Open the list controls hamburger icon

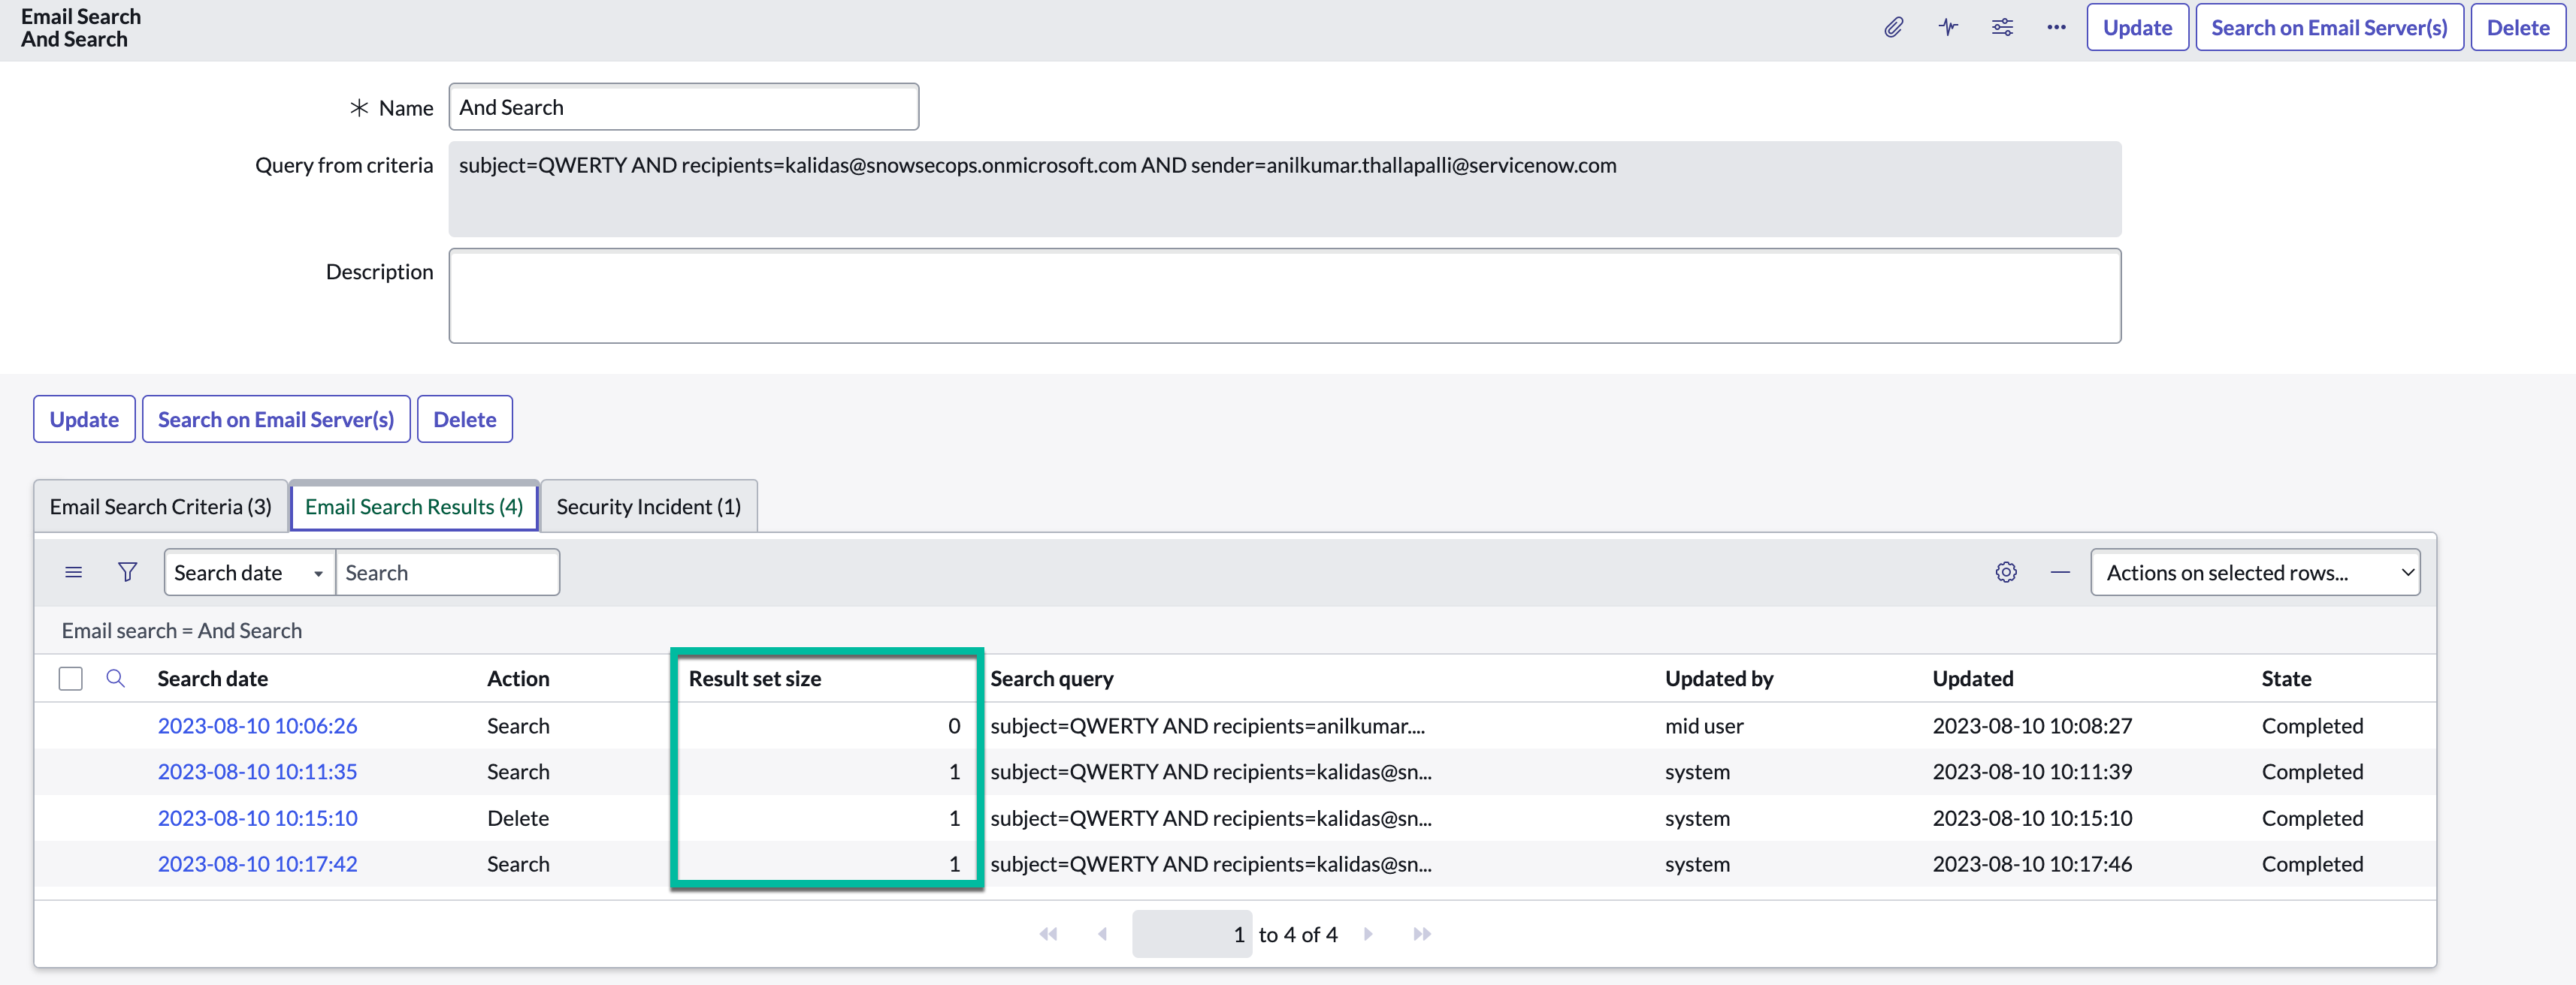click(73, 572)
